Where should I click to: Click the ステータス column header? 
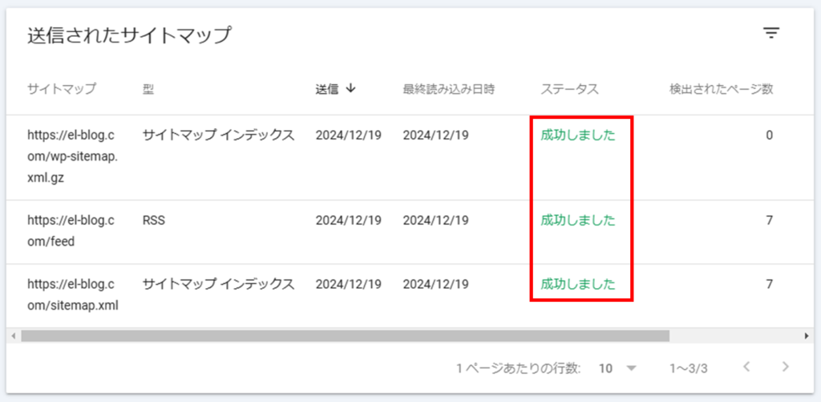click(570, 89)
